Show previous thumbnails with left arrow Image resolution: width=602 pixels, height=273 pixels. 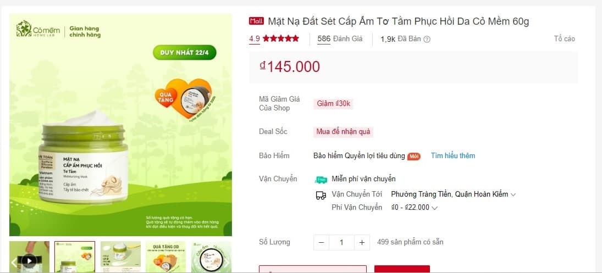tap(14, 263)
